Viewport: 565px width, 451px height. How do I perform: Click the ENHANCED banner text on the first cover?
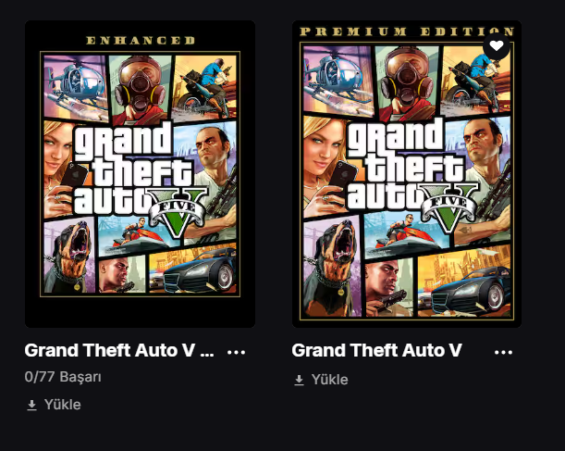click(140, 41)
